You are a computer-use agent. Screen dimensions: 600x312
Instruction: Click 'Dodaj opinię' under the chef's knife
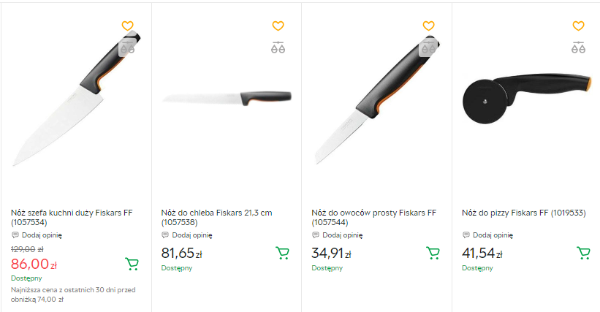click(x=42, y=235)
